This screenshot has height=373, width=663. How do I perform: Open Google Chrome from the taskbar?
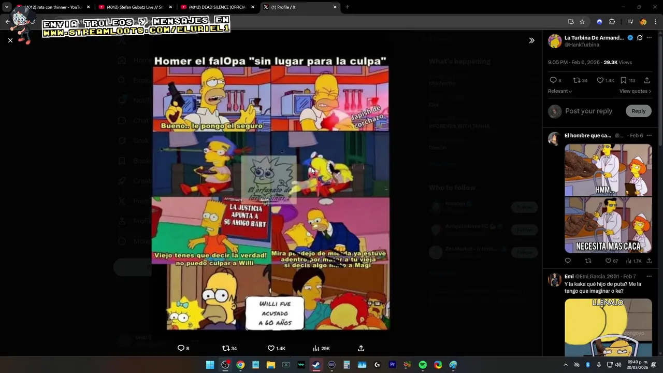pyautogui.click(x=240, y=365)
